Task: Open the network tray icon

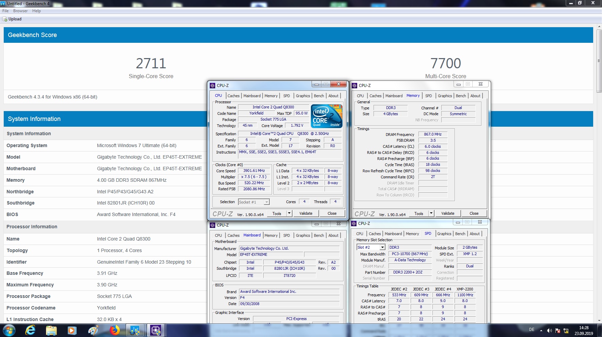Action: coord(566,331)
